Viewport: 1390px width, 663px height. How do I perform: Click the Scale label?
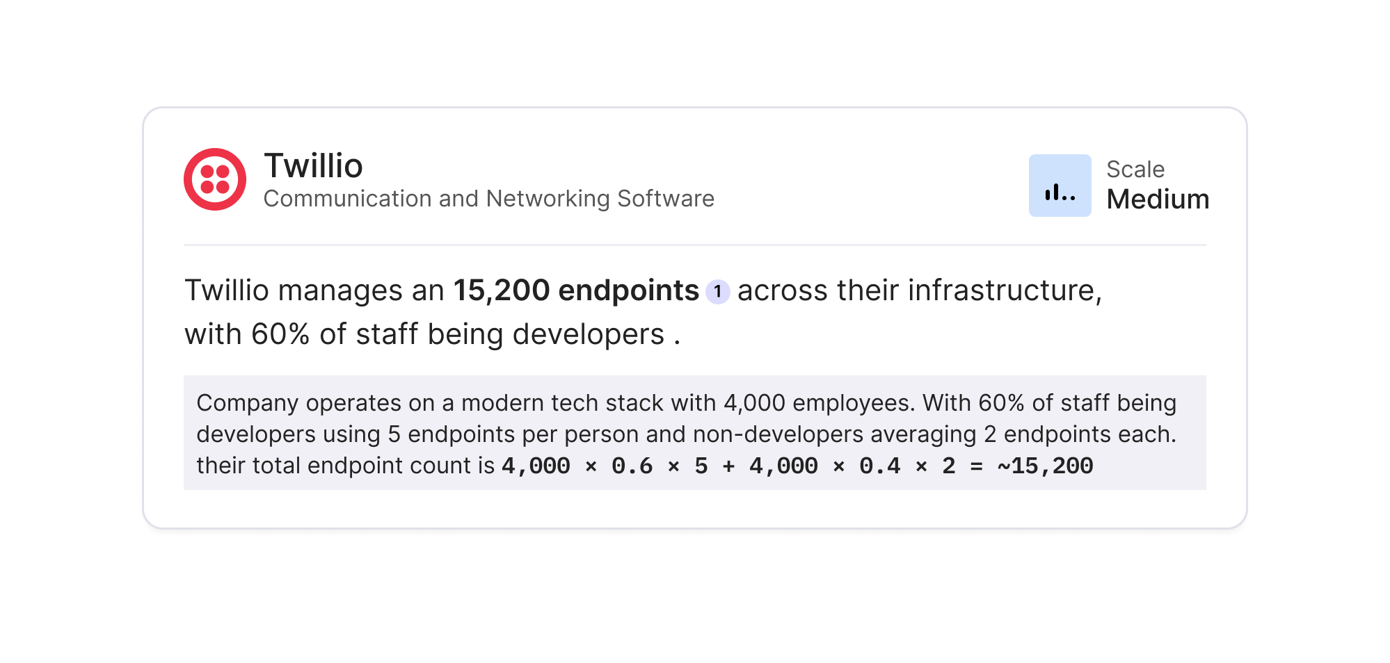pos(1135,170)
